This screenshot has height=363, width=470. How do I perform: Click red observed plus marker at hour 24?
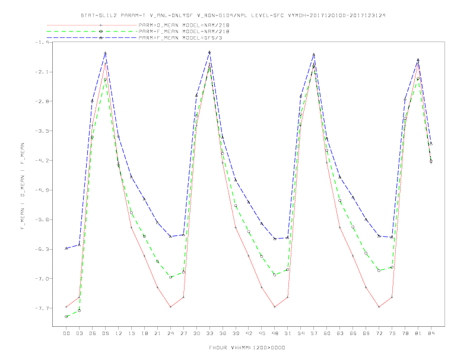click(x=170, y=307)
